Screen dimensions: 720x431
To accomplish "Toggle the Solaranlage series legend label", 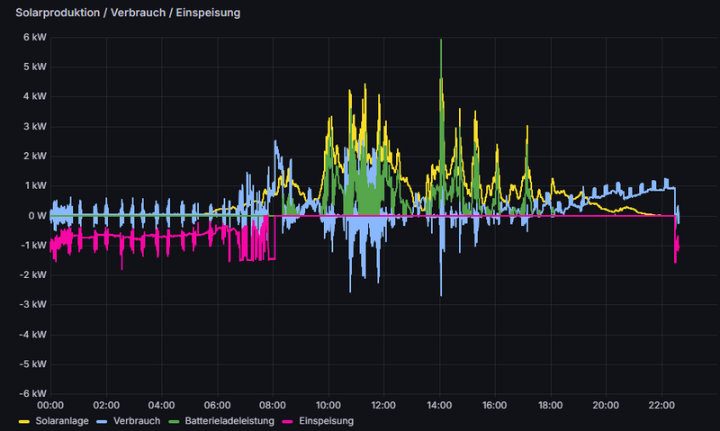I will 61,420.
